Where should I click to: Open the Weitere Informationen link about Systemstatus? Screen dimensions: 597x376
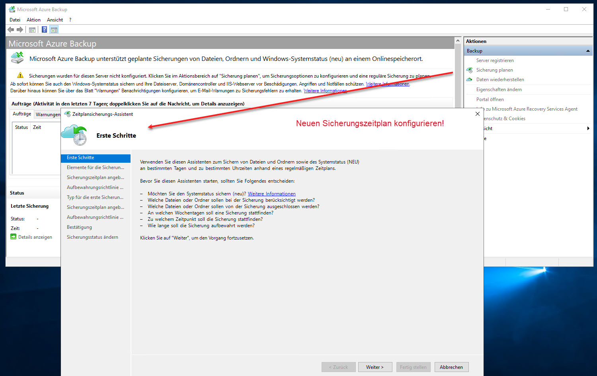[x=271, y=193]
